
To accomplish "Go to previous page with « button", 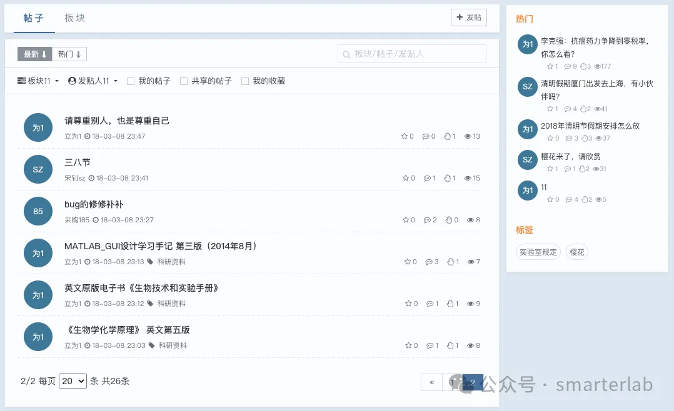I will point(431,382).
